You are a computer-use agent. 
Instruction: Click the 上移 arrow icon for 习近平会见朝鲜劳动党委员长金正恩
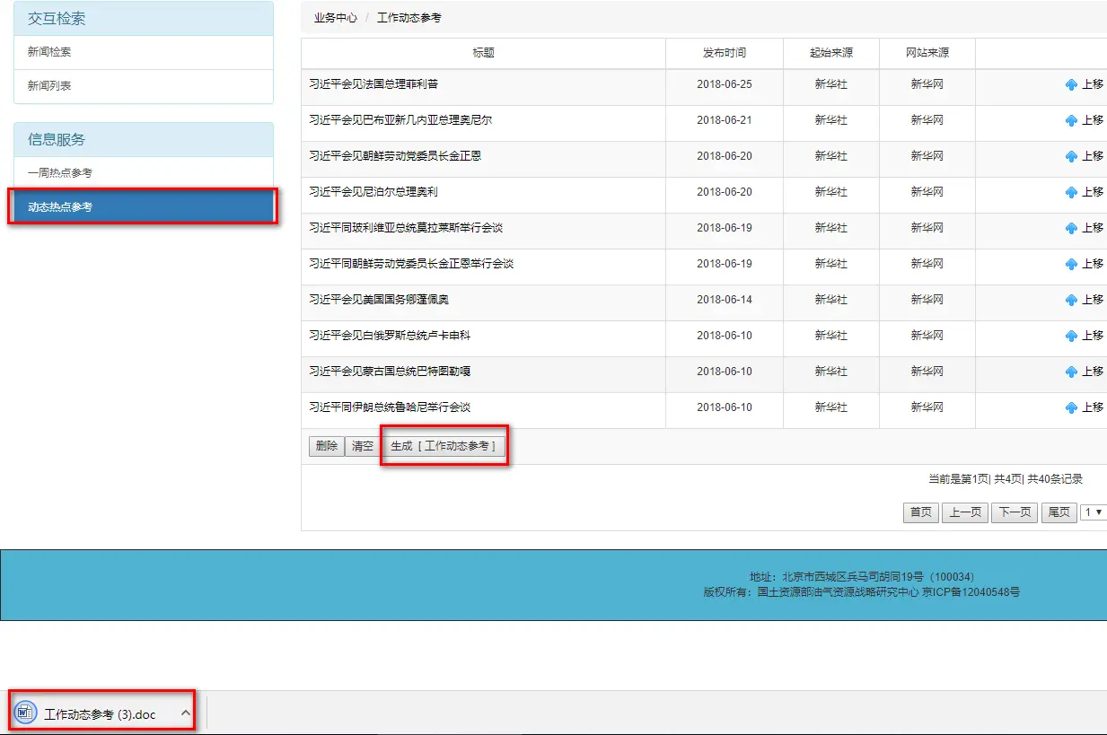(x=1070, y=156)
